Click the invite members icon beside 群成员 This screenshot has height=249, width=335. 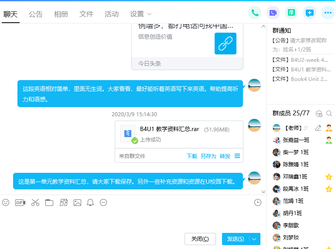(x=319, y=114)
